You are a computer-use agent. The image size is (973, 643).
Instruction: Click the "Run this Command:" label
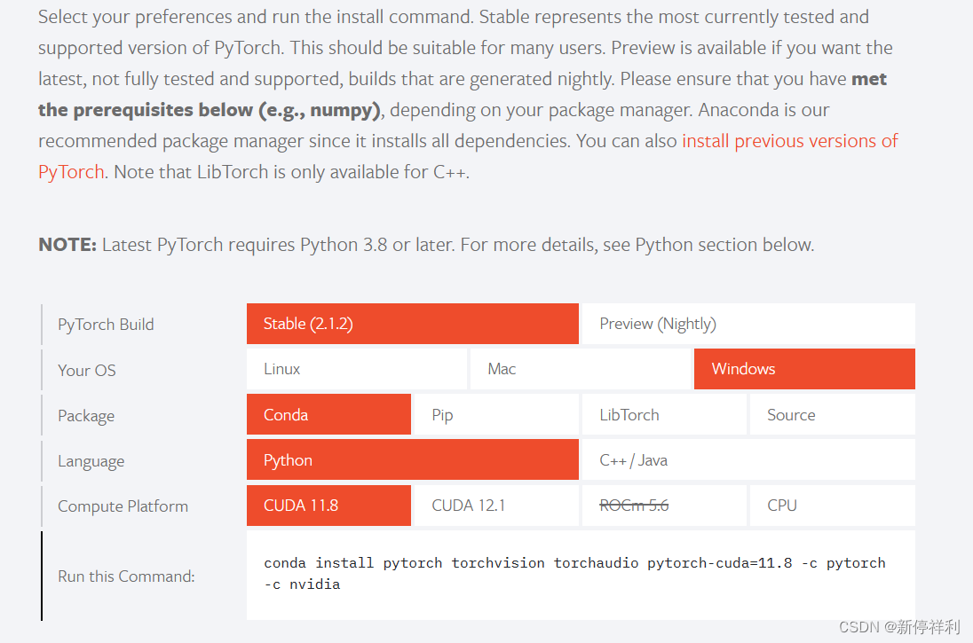click(126, 576)
